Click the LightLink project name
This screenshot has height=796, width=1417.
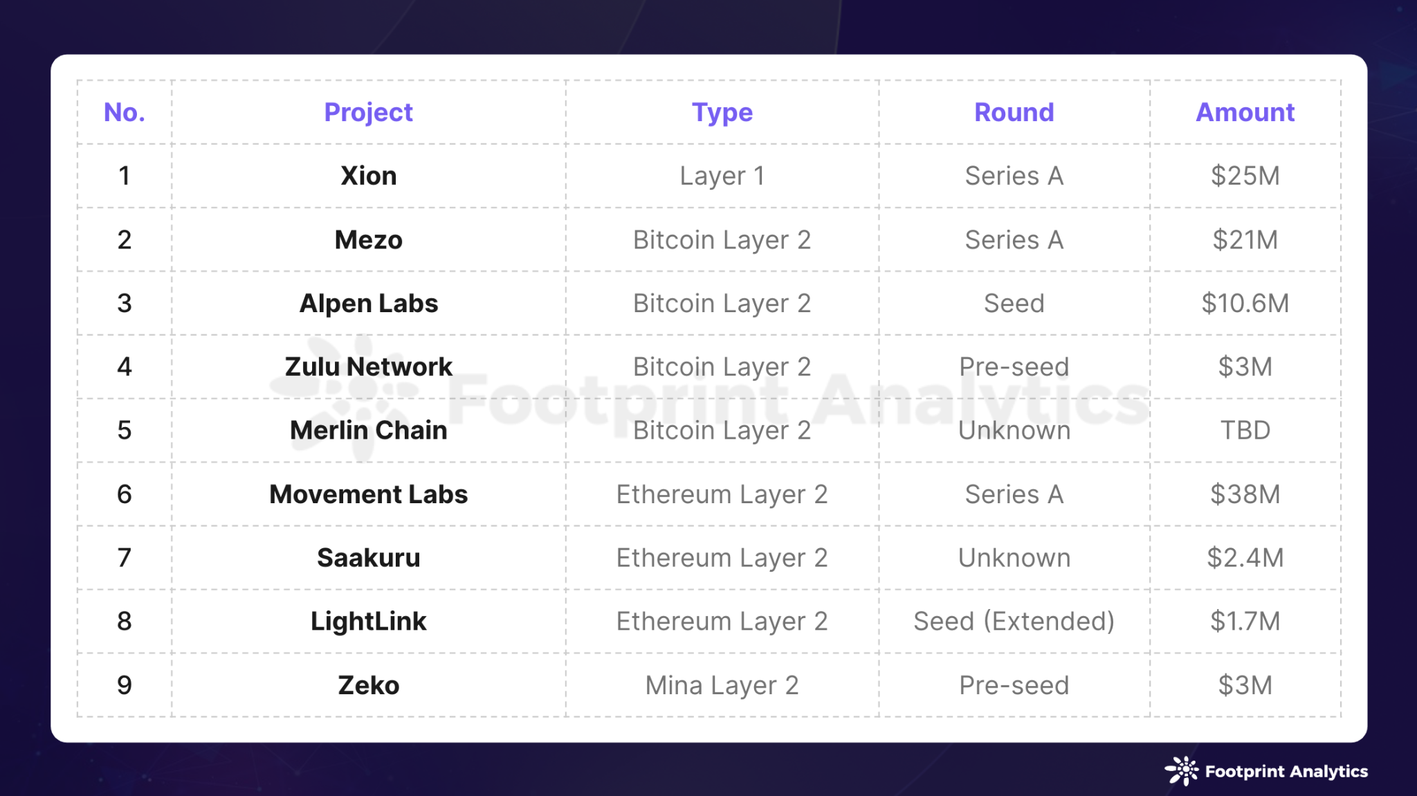pos(368,622)
